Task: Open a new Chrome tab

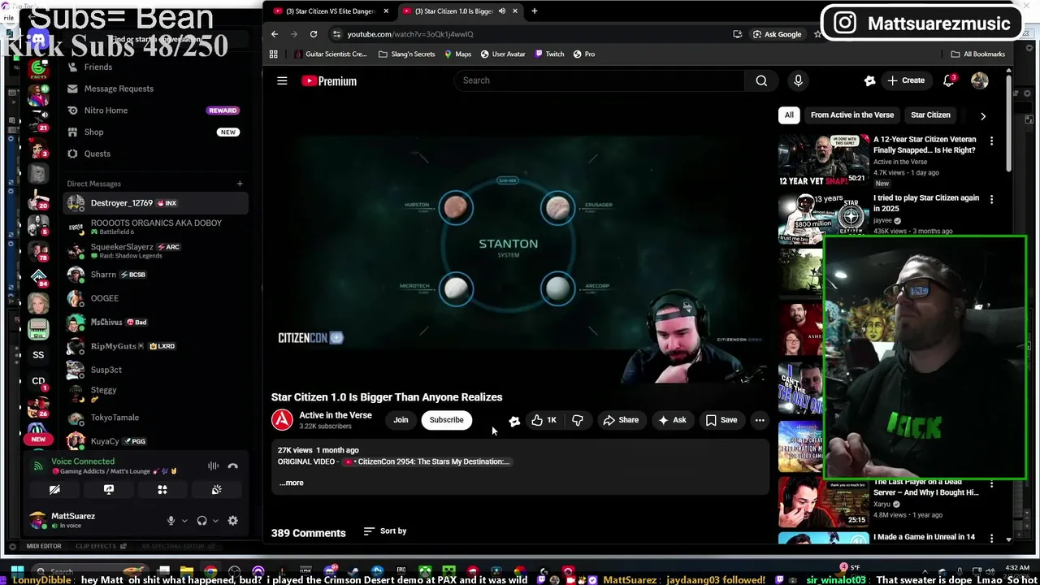Action: [x=534, y=11]
